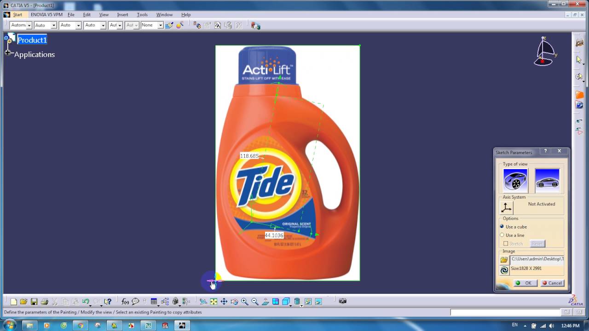Click the Swap visible space icon

pos(318,302)
